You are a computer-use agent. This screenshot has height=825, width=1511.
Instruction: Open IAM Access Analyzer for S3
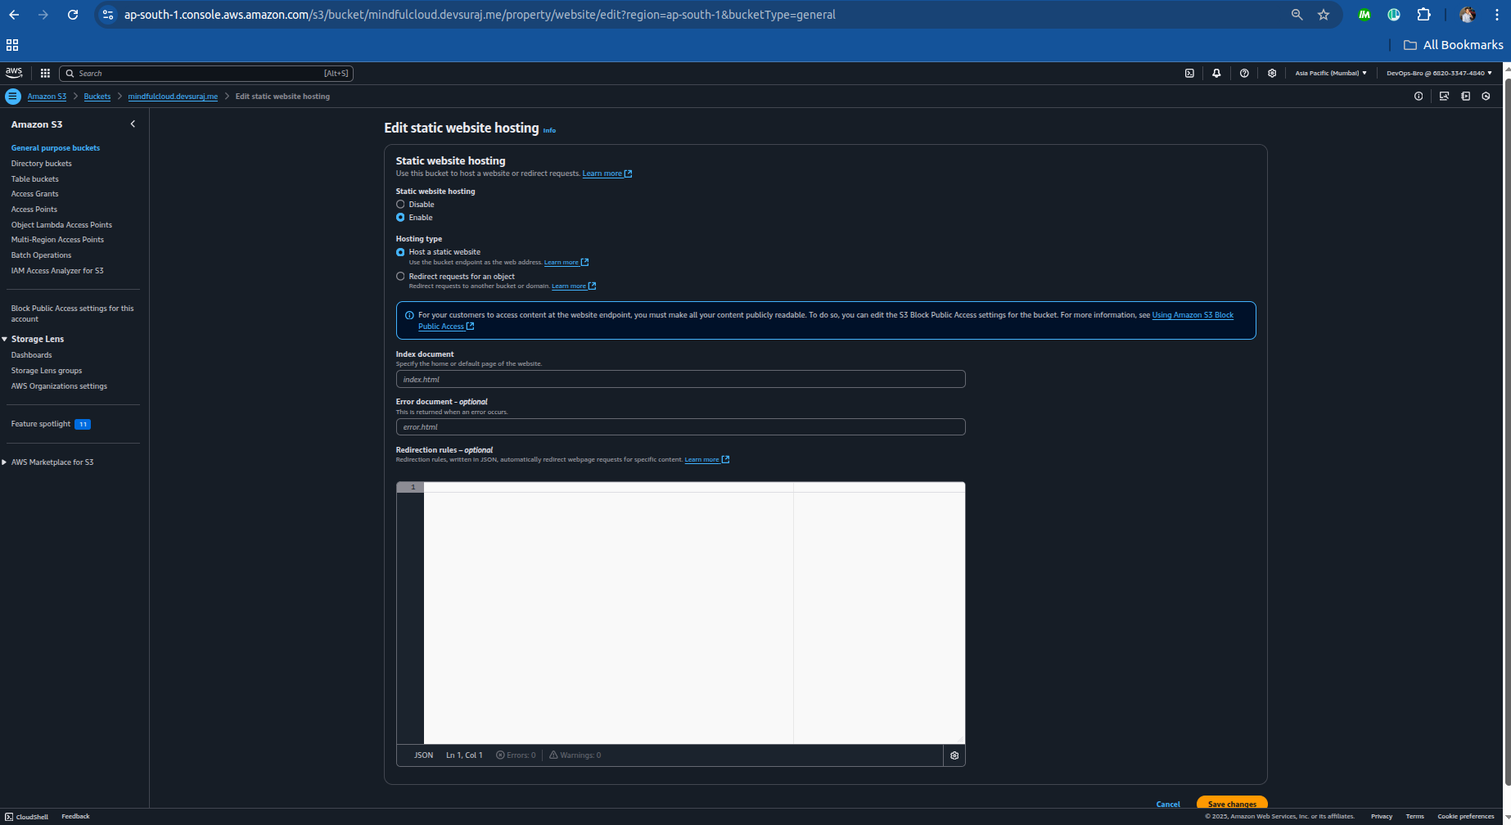(x=57, y=271)
